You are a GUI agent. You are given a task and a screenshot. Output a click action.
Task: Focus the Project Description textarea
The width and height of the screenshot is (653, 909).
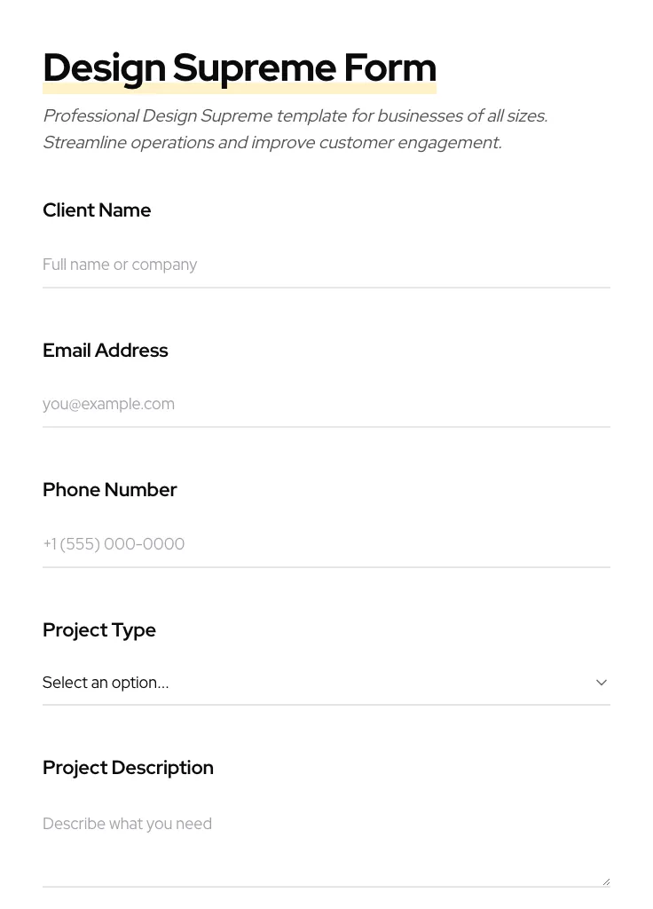(326, 843)
